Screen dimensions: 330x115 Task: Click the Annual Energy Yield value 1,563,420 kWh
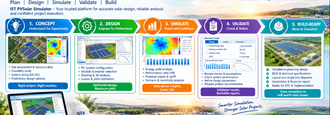(x=246, y=46)
